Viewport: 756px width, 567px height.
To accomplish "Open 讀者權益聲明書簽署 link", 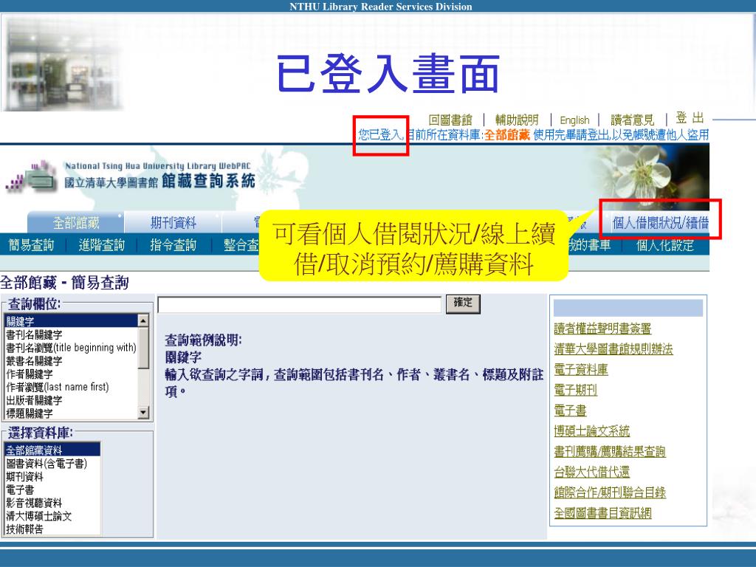I will [x=602, y=329].
